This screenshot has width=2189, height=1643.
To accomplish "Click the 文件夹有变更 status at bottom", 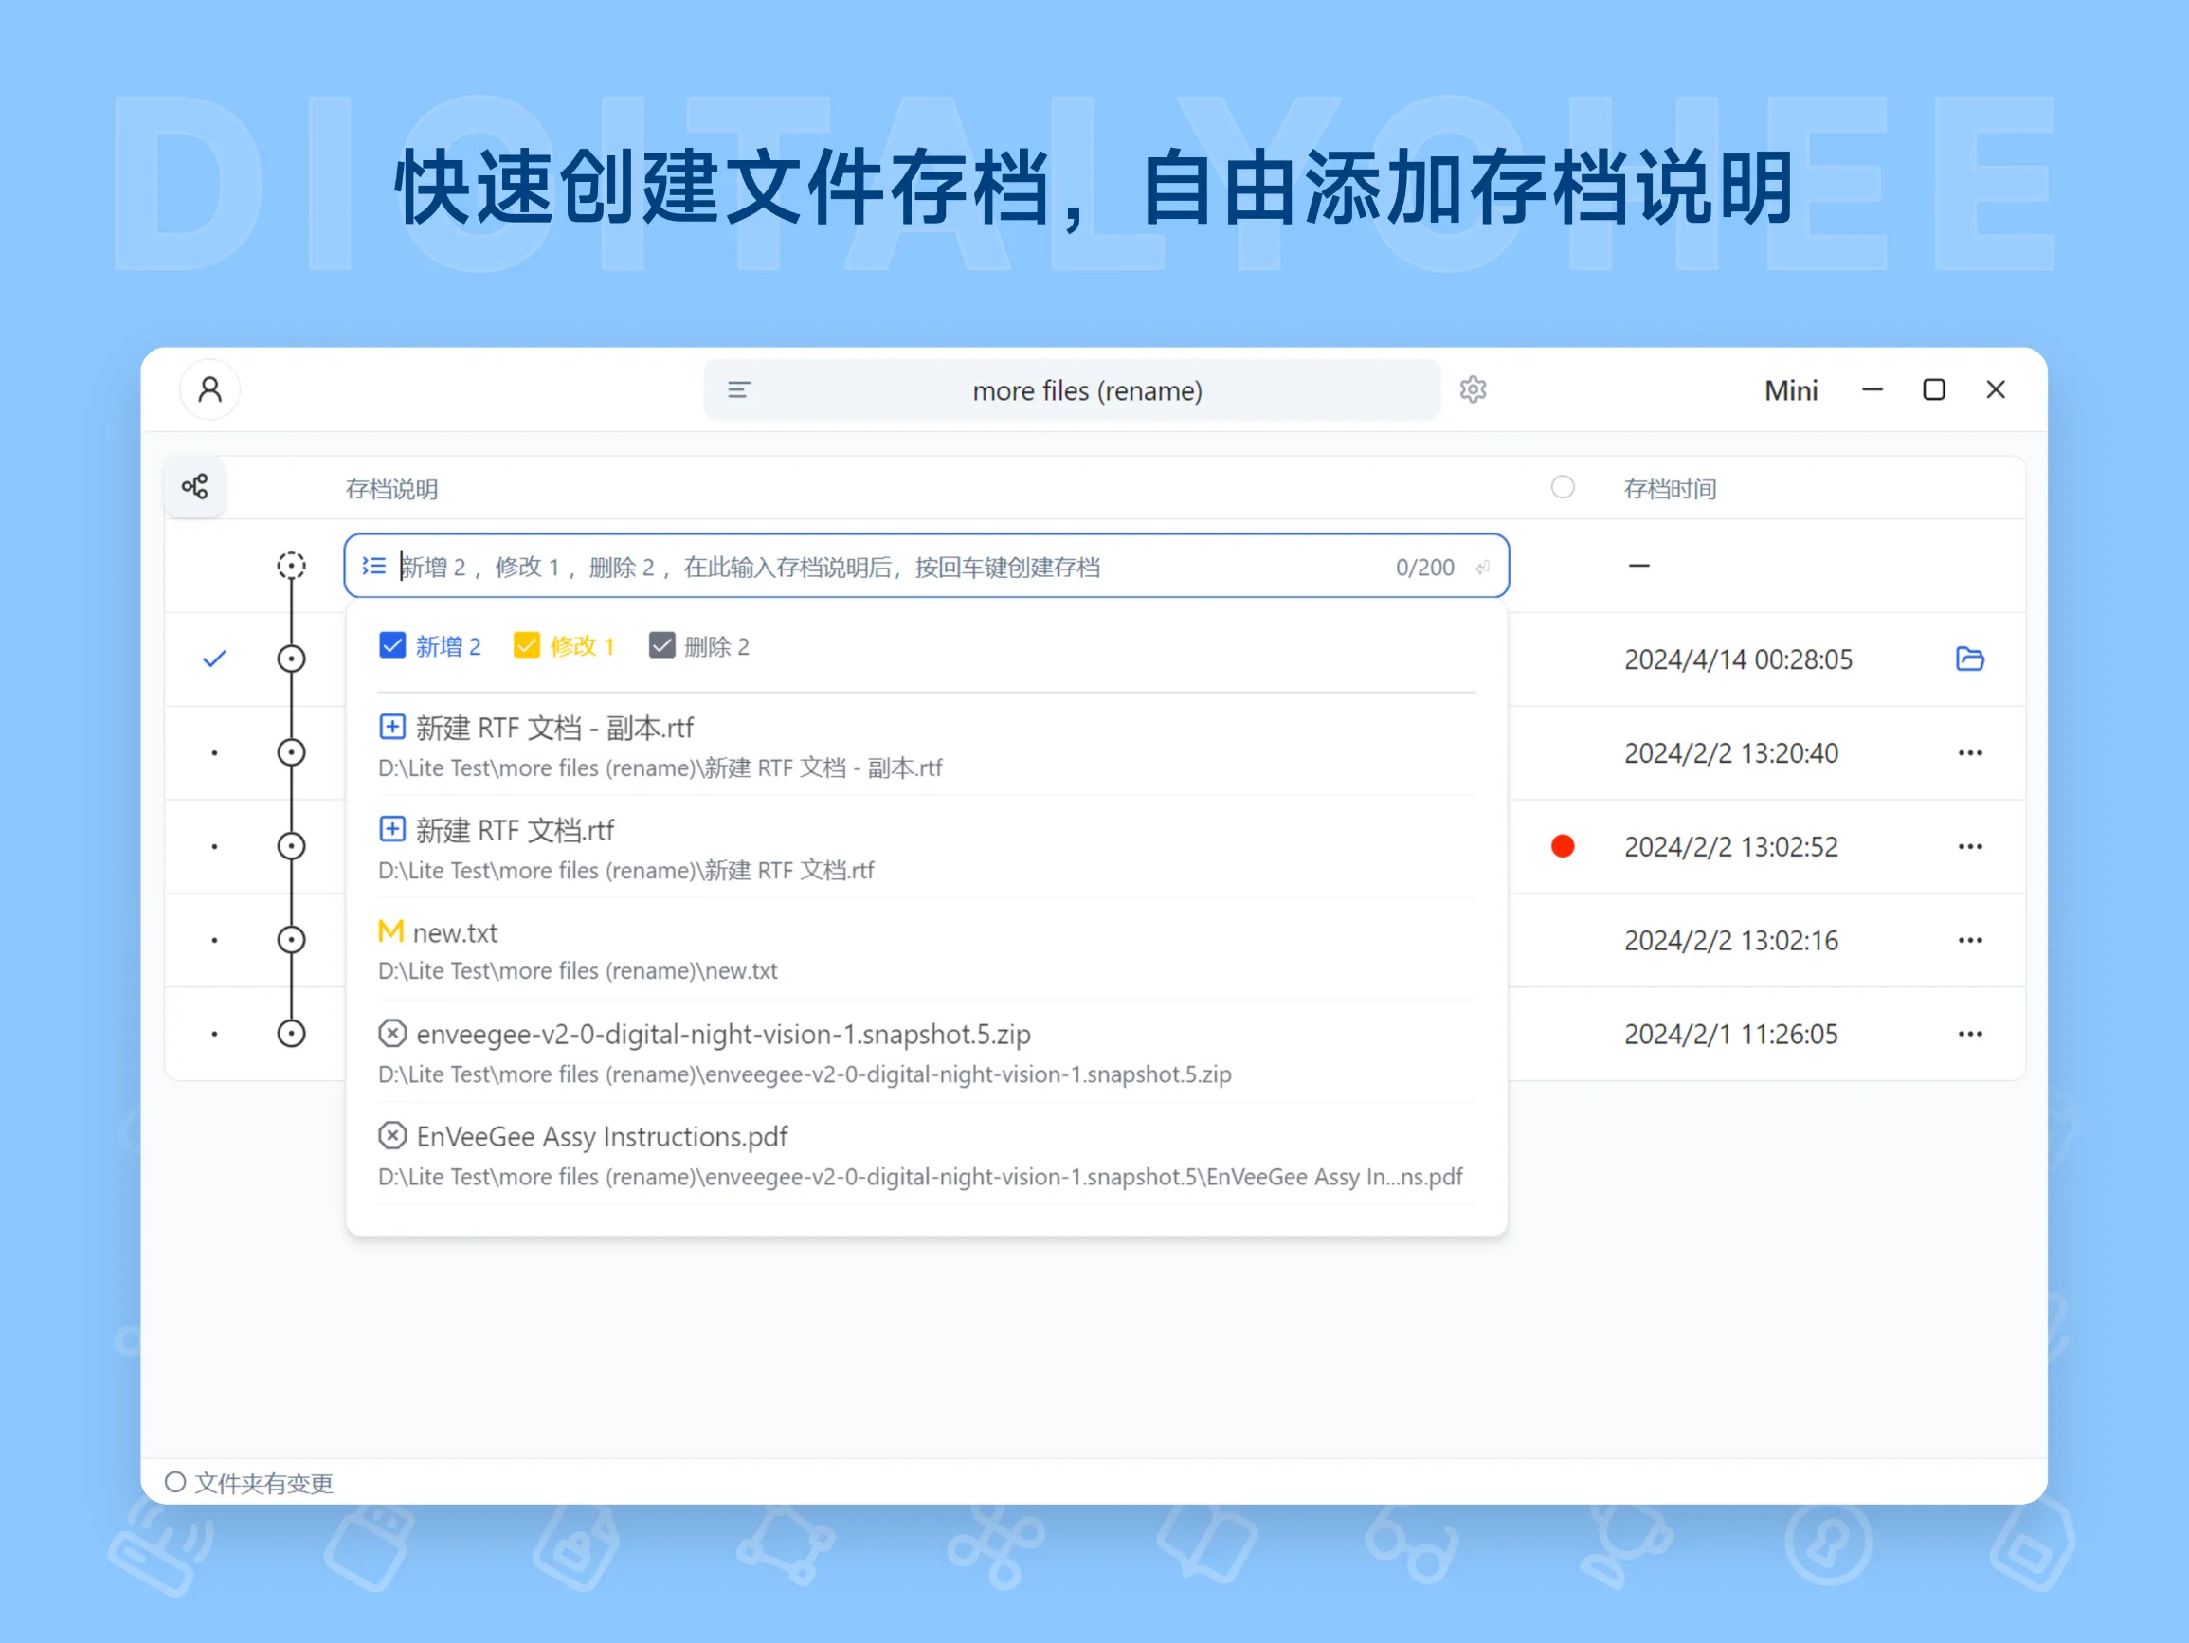I will pyautogui.click(x=249, y=1483).
